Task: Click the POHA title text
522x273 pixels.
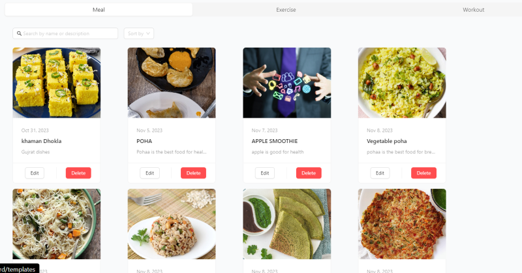Action: [144, 141]
